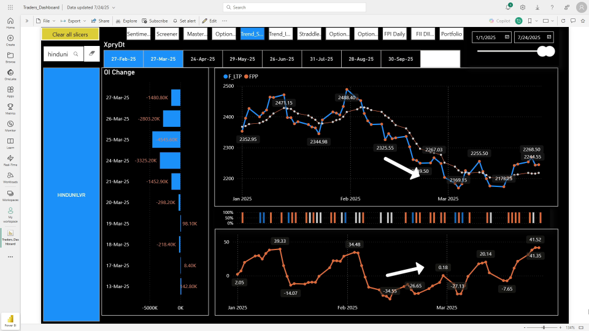Toggle the 31-Jul-25 expiry tile
Screen dimensions: 589x331
pyautogui.click(x=321, y=59)
